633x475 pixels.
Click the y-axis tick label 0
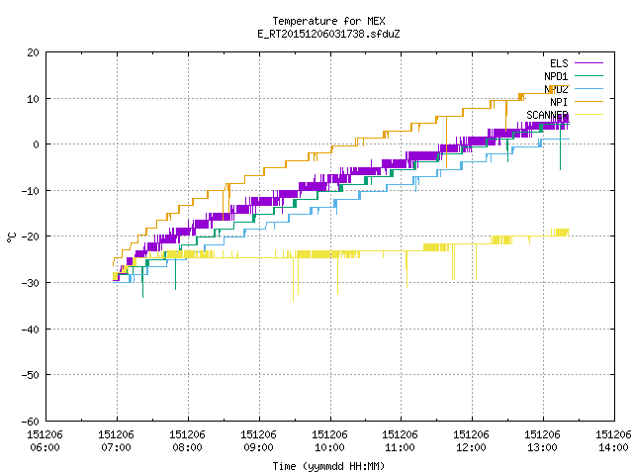click(x=37, y=144)
